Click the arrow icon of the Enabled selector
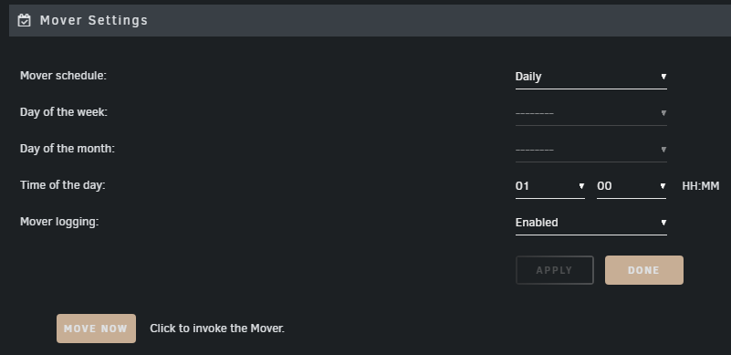Image resolution: width=731 pixels, height=355 pixels. pyautogui.click(x=663, y=223)
